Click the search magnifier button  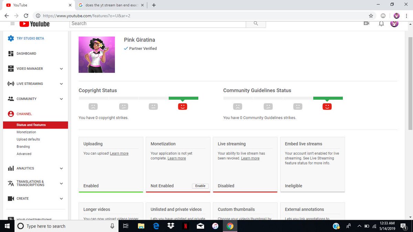(256, 23)
